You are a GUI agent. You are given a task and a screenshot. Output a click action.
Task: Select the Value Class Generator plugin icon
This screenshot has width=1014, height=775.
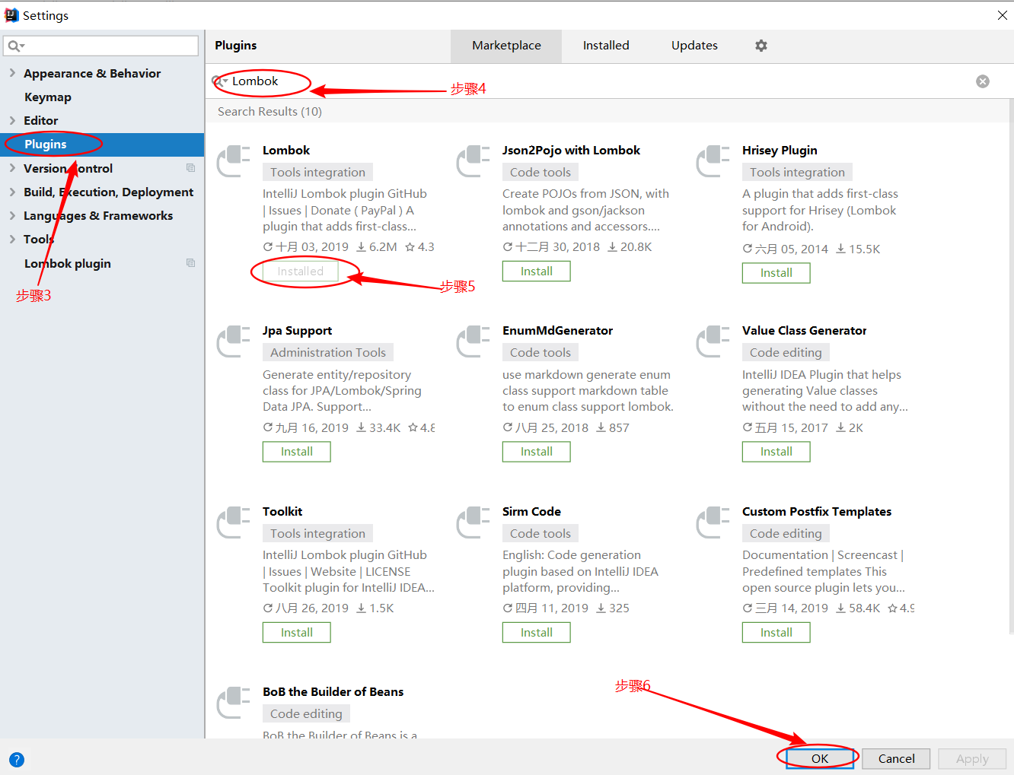pyautogui.click(x=713, y=341)
